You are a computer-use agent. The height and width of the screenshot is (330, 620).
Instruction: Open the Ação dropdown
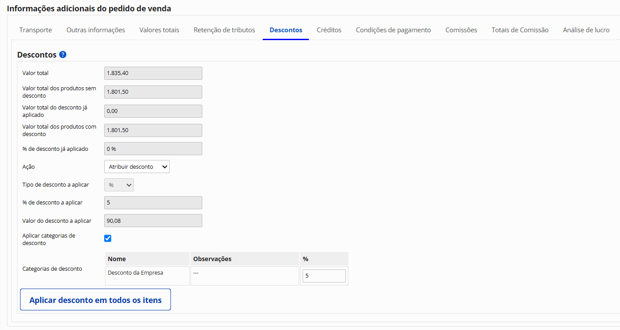click(x=137, y=167)
